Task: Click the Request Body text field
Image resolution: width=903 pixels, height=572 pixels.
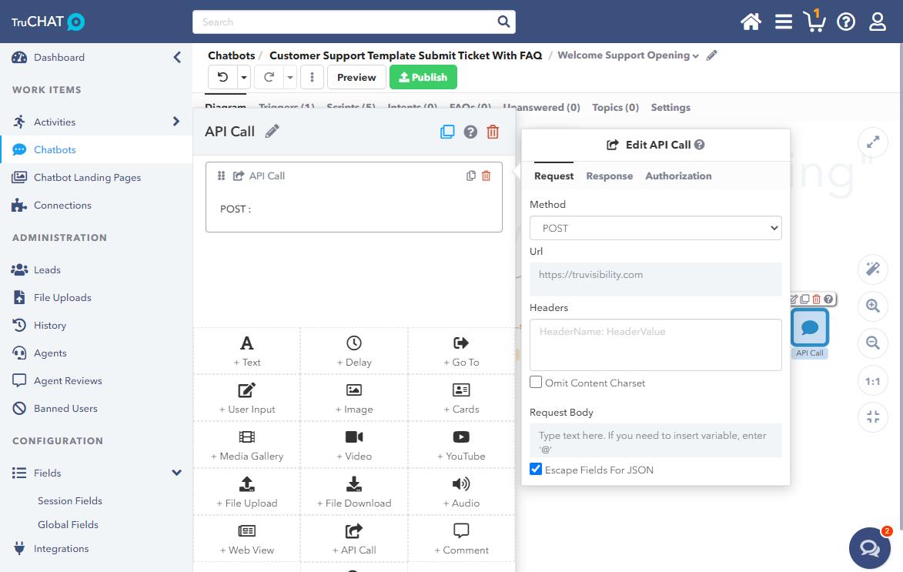Action: click(655, 440)
